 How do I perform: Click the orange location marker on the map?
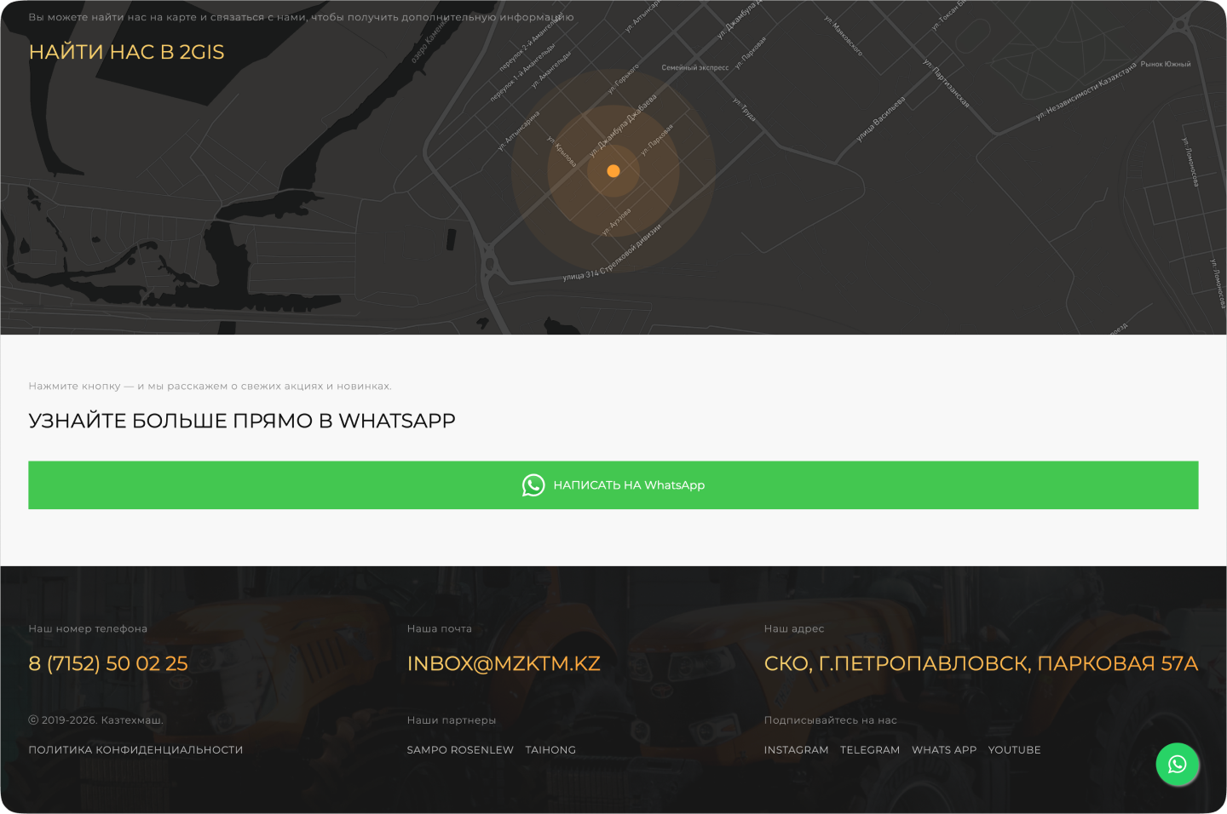(613, 170)
